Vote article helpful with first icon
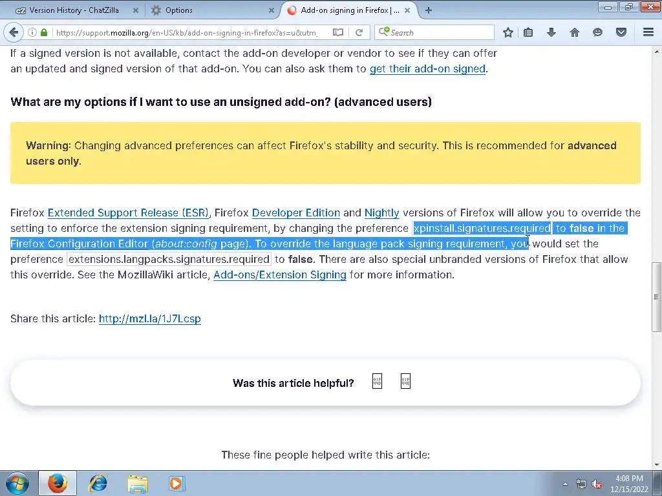The image size is (662, 496). point(377,381)
